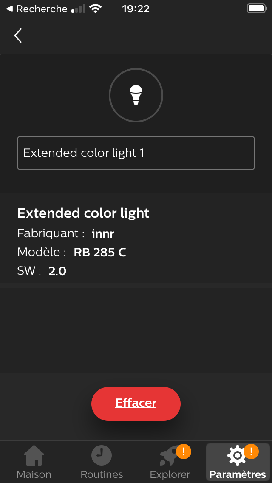Select the Paramètres gear icon
Viewport: 272px width, 483px height.
tap(237, 455)
